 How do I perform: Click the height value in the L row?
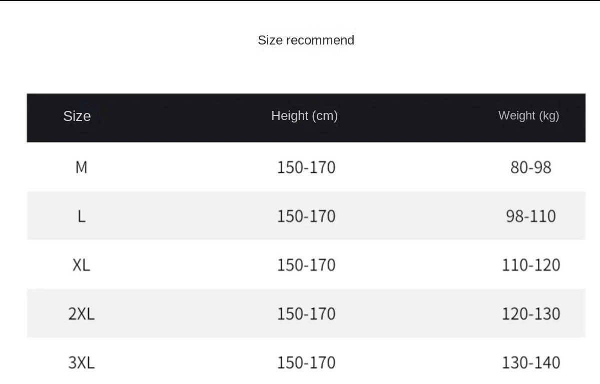306,216
